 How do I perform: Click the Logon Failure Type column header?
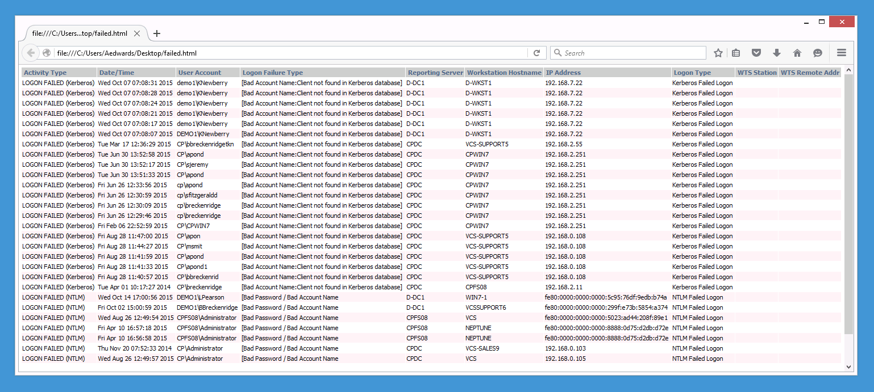(273, 73)
